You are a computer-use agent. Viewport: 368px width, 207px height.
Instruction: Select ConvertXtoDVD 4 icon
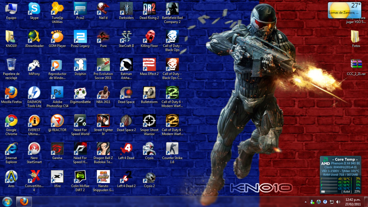tap(34, 181)
